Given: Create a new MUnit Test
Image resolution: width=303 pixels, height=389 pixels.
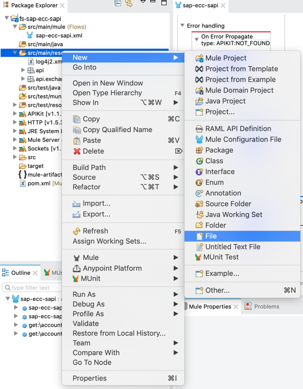Looking at the screenshot, I should (242, 257).
